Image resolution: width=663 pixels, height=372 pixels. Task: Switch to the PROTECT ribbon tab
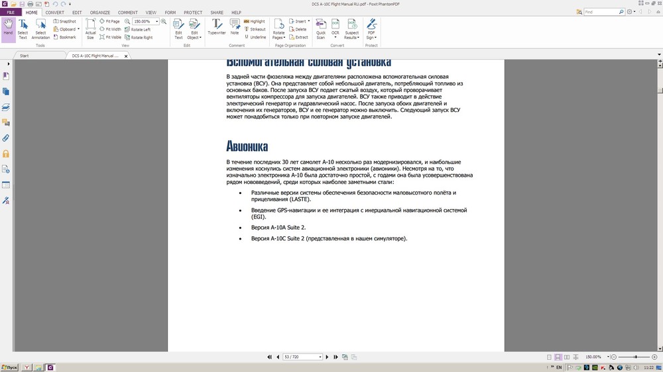tap(193, 12)
